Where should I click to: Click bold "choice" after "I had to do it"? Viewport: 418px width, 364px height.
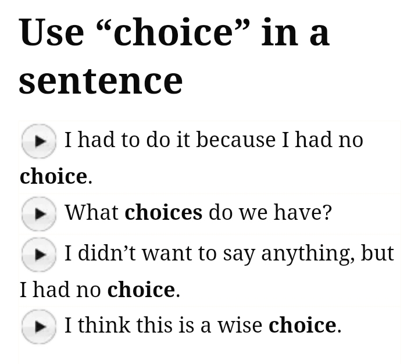(x=53, y=176)
